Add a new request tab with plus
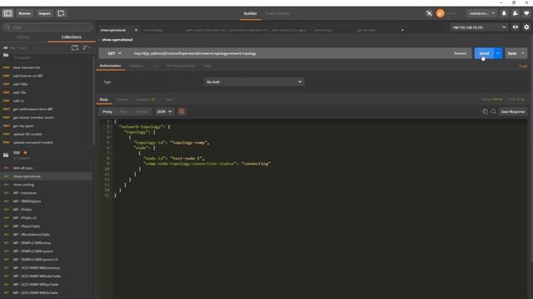Image resolution: width=533 pixels, height=299 pixels. [x=402, y=30]
